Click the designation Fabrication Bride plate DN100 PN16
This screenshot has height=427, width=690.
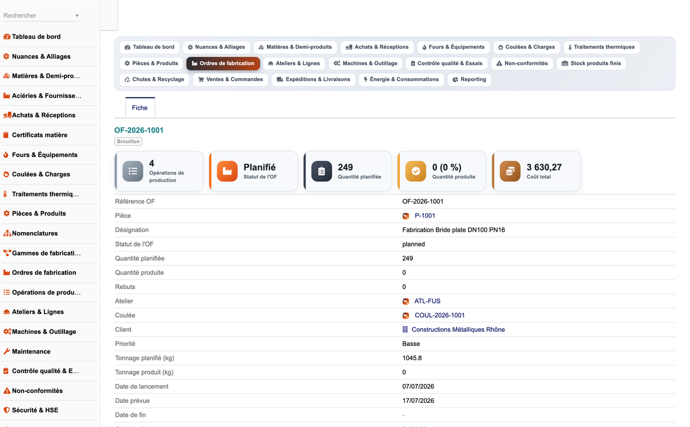(454, 230)
